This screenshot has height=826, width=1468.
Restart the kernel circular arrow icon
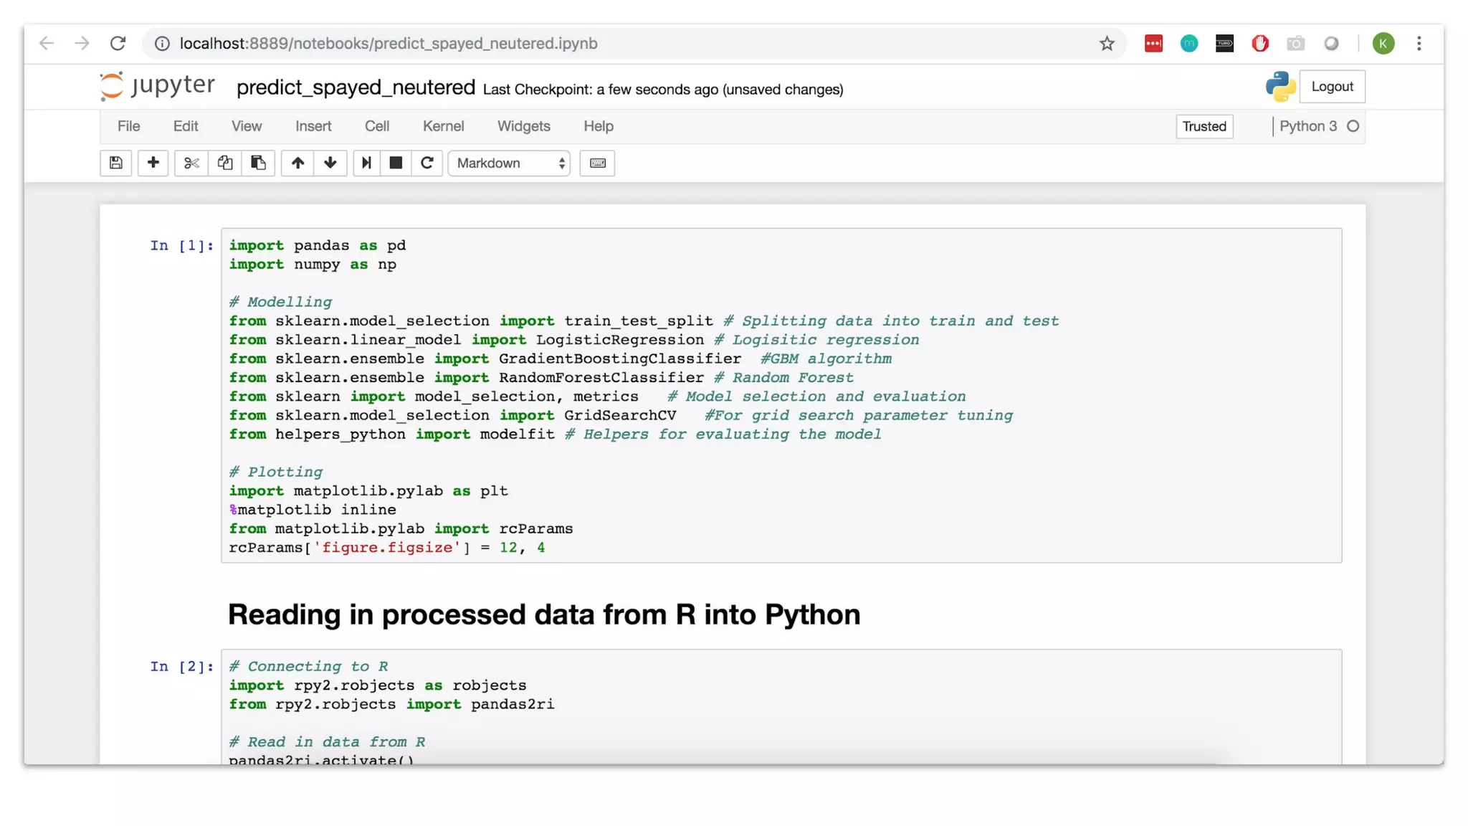click(427, 163)
